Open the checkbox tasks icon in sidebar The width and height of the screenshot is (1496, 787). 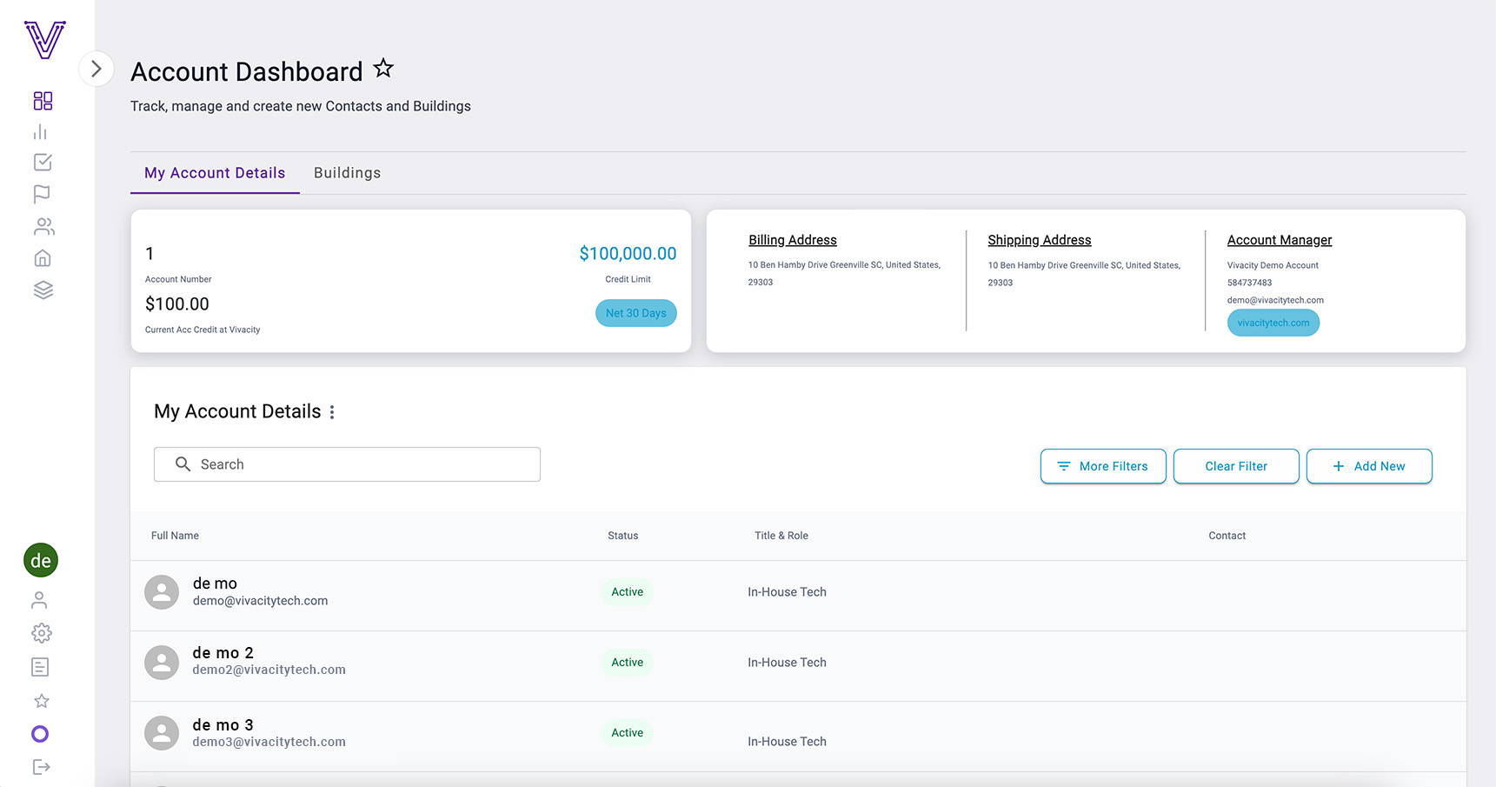43,163
